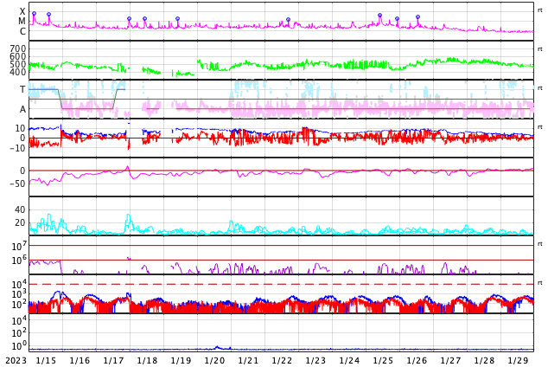Screen dimensions: 548x367
Task: Click the 400 speed axis label
Action: click(x=18, y=72)
